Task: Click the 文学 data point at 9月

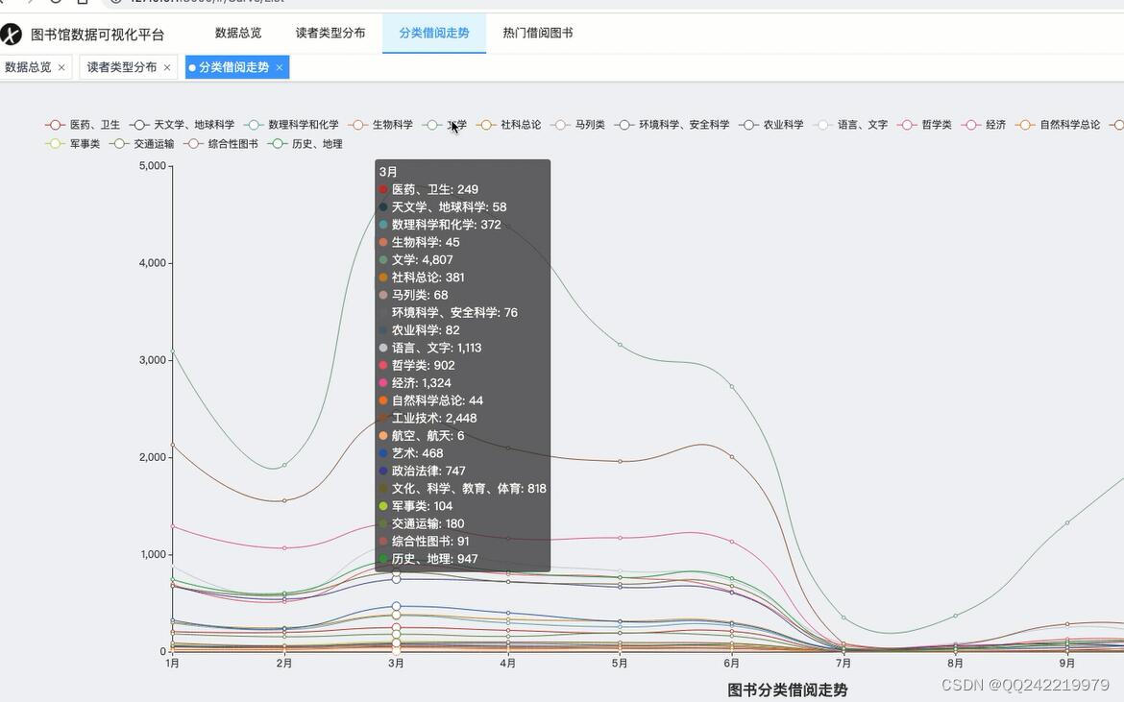Action: coord(1067,523)
